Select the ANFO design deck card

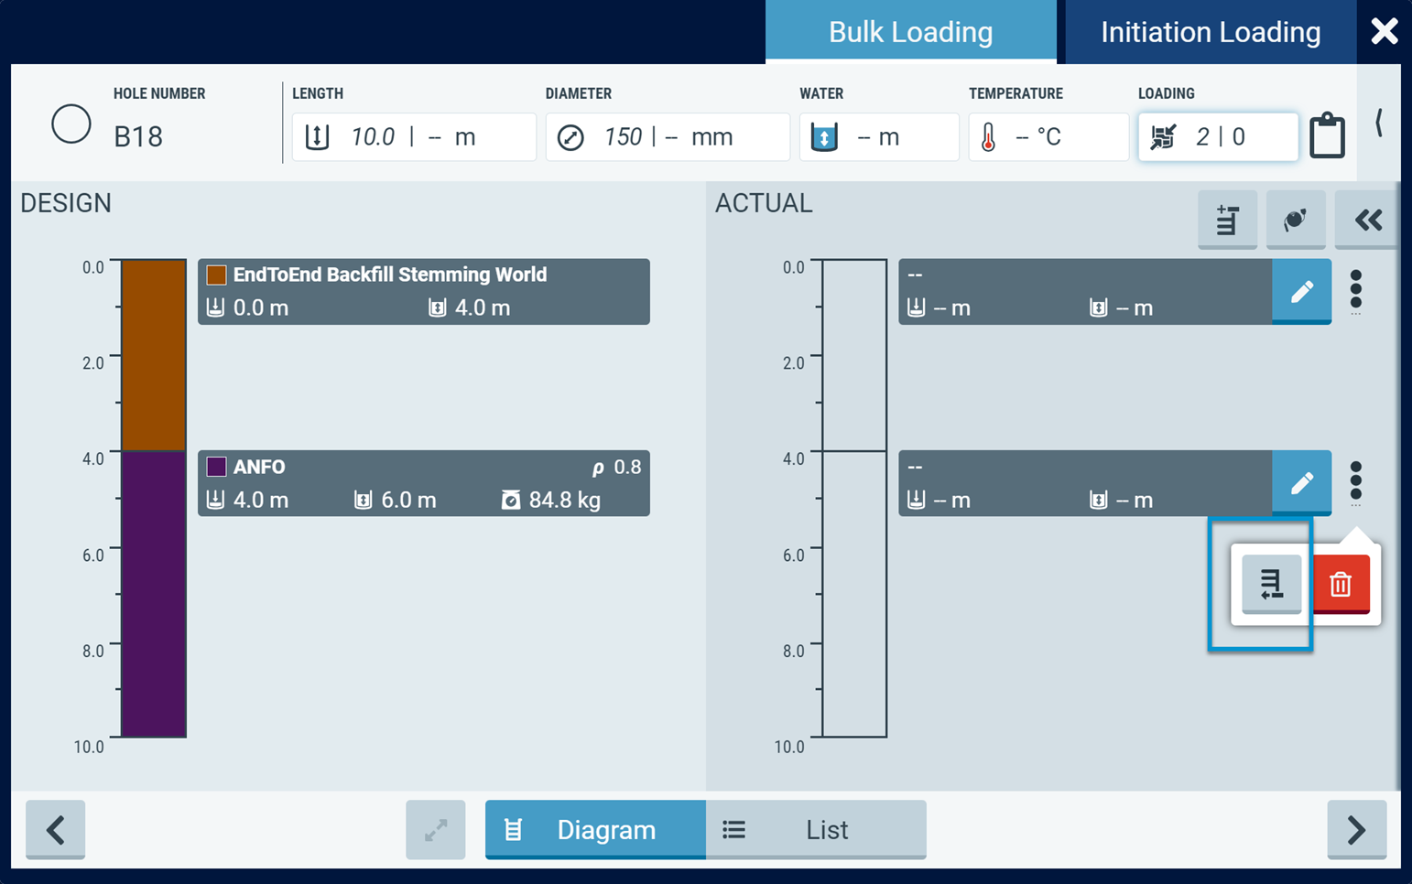coord(424,483)
